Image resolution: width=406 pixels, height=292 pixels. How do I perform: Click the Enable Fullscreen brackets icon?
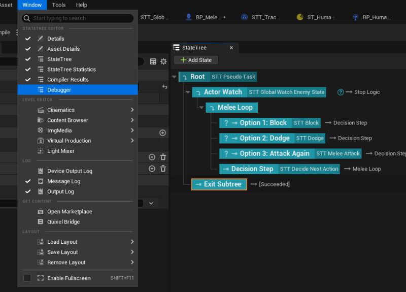[41, 278]
